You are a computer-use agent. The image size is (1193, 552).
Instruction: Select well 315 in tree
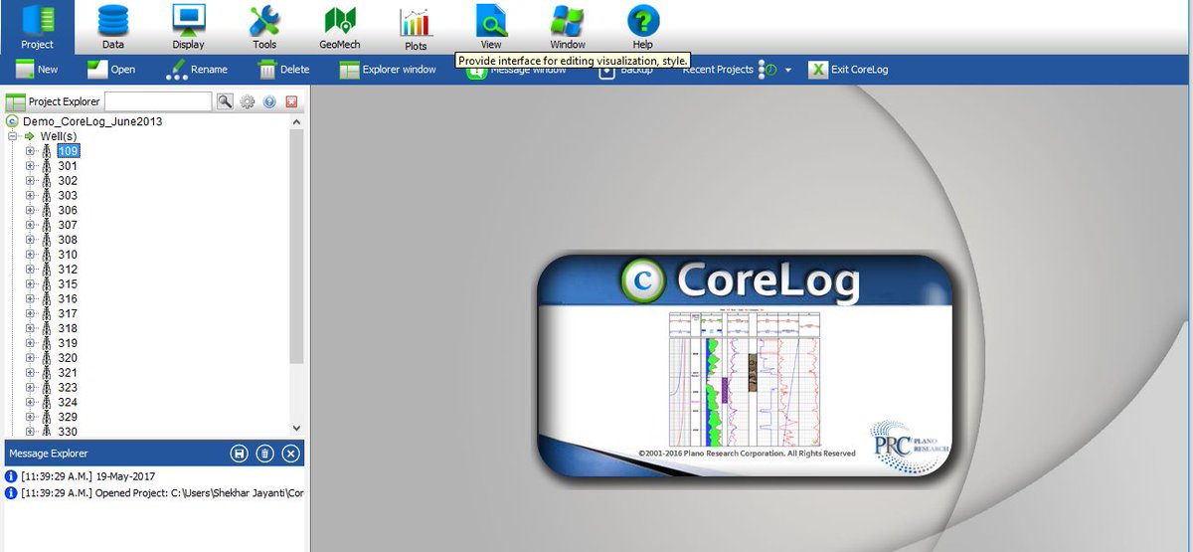click(x=68, y=284)
